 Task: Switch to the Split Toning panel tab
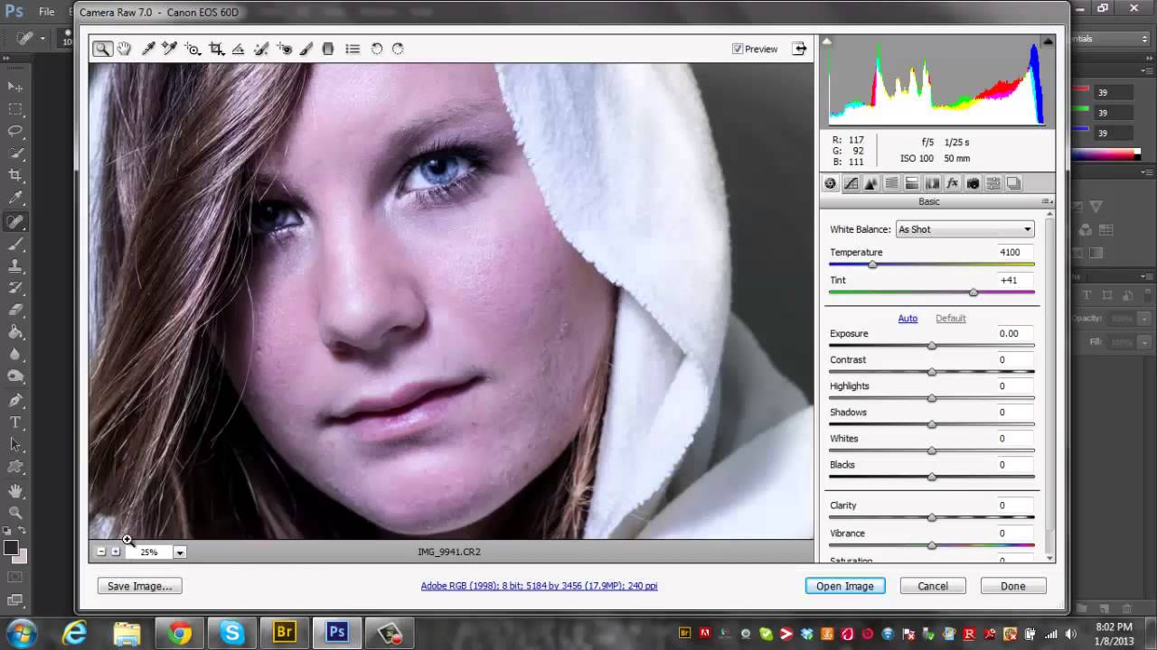[x=912, y=183]
